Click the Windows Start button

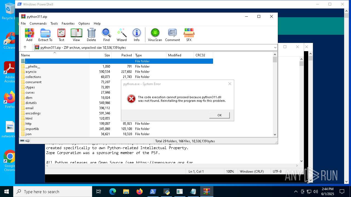click(x=7, y=192)
